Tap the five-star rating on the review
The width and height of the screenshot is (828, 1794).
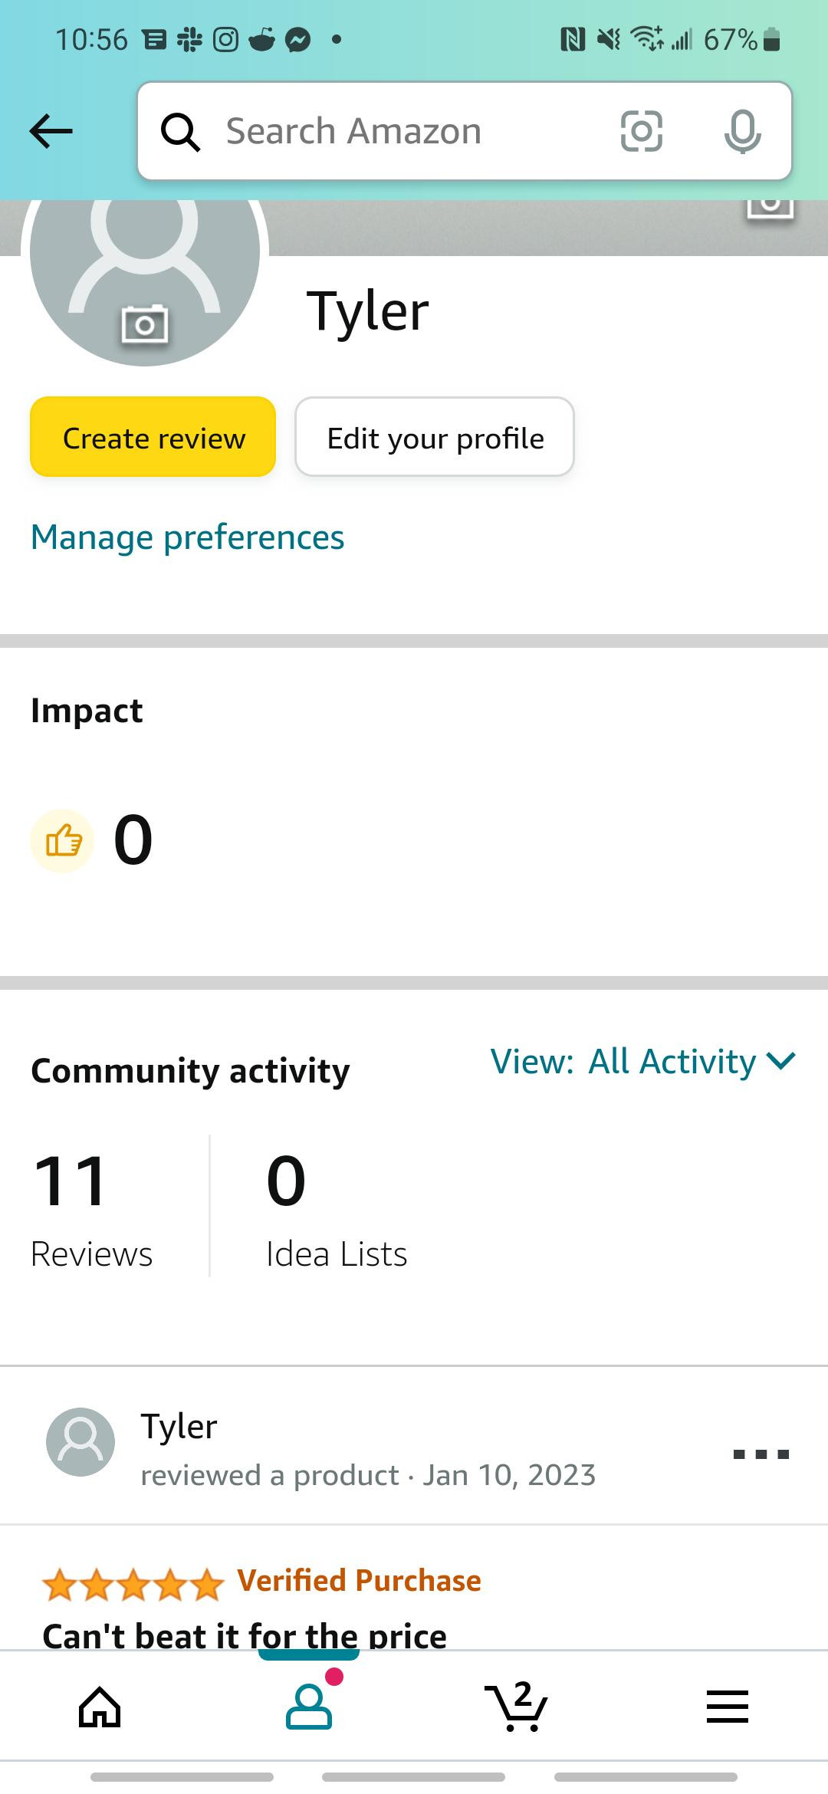coord(133,1584)
